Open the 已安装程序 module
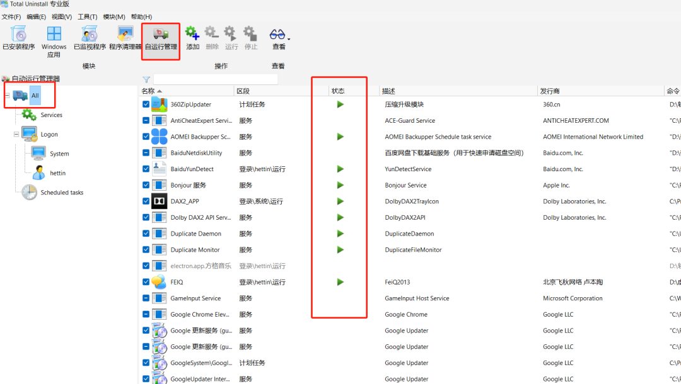681x384 pixels. [x=19, y=38]
